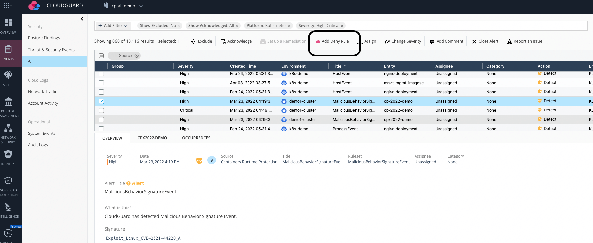This screenshot has height=243, width=593.
Task: Open Posture Findings in the menu
Action: (44, 38)
